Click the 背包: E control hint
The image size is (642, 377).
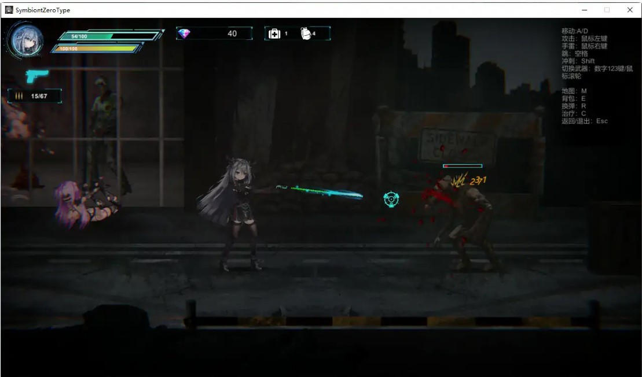(573, 98)
